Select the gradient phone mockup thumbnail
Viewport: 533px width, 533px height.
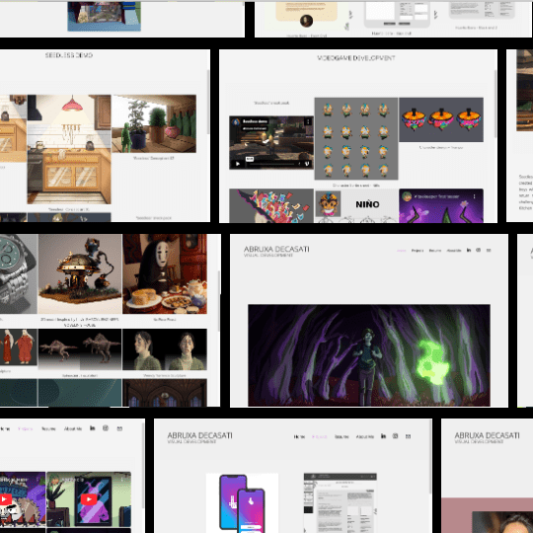[x=242, y=503]
